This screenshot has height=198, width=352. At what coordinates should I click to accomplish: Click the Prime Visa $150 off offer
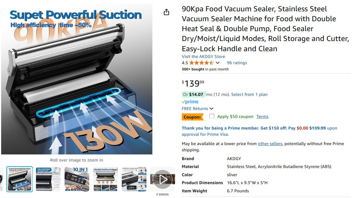point(238,128)
